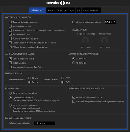Select AIFF file format

[63, 78]
